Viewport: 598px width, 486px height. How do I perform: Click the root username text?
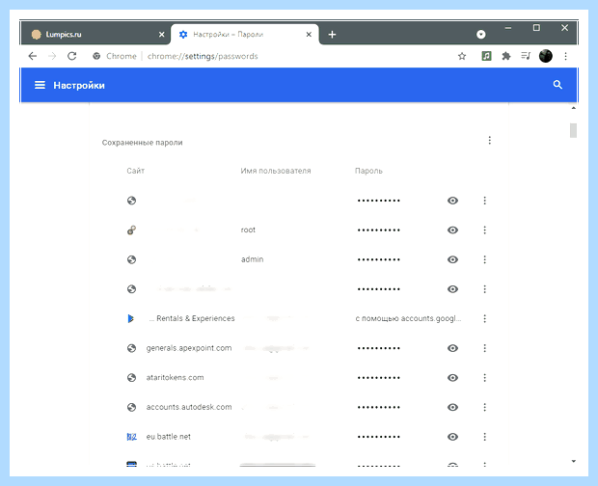(248, 229)
